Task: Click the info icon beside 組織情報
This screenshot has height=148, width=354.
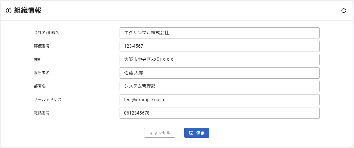Action: pos(9,11)
